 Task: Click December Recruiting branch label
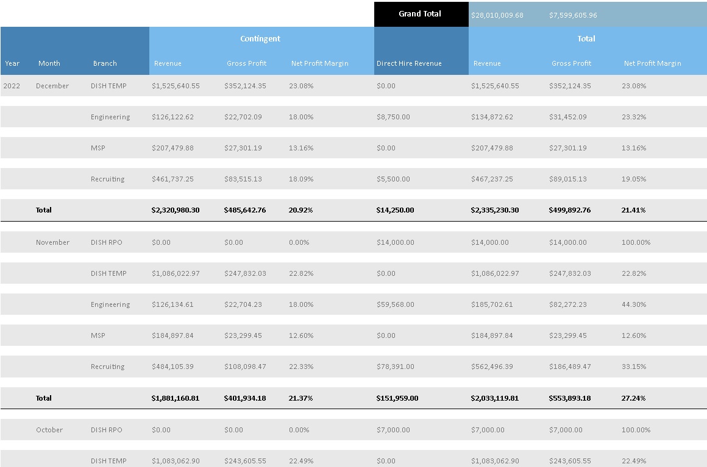point(107,179)
